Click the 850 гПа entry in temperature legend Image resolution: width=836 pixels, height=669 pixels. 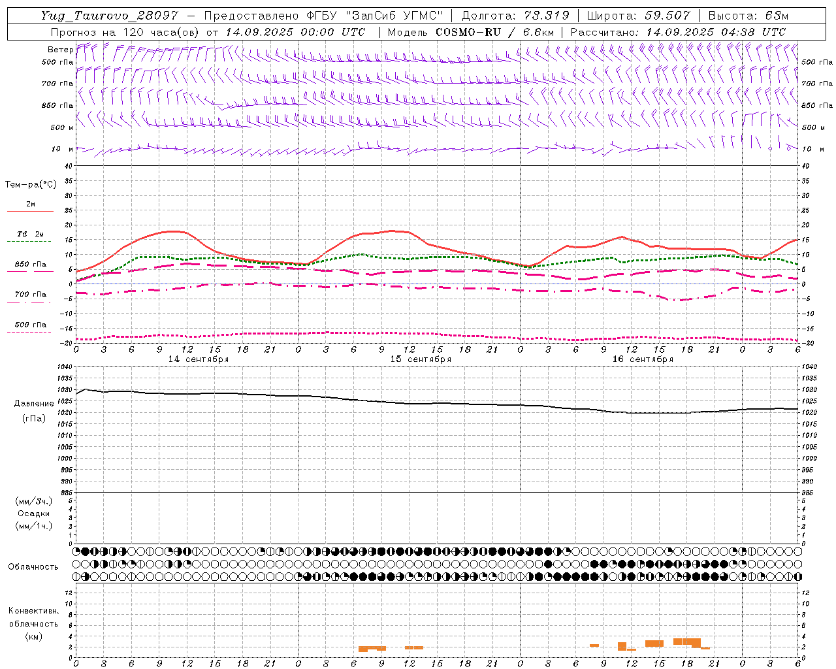(x=31, y=265)
